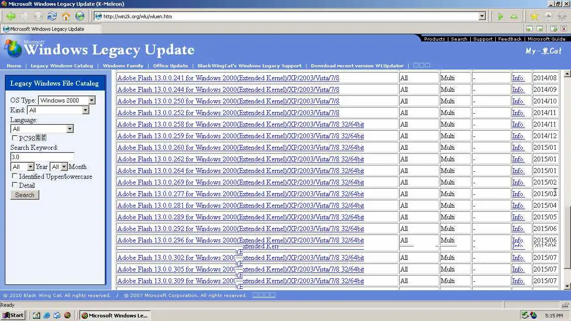571x321 pixels.
Task: Click the site icon in the URL bar
Action: point(99,16)
